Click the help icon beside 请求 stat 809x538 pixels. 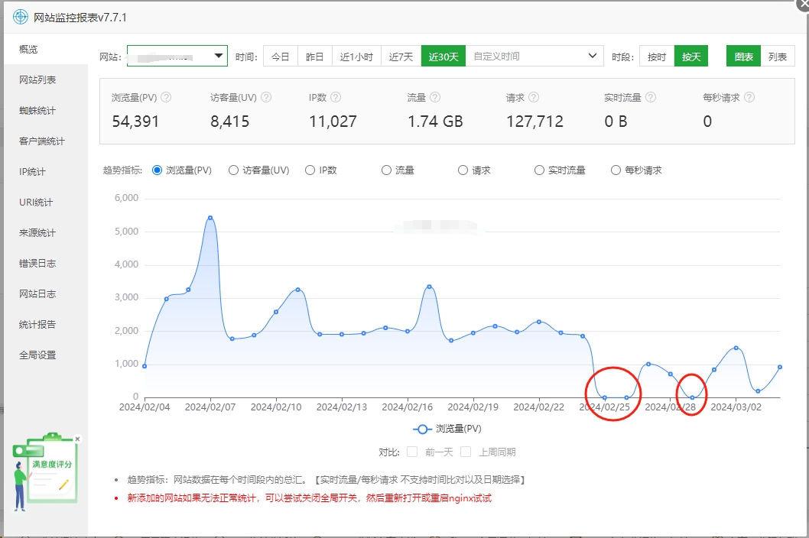[534, 98]
